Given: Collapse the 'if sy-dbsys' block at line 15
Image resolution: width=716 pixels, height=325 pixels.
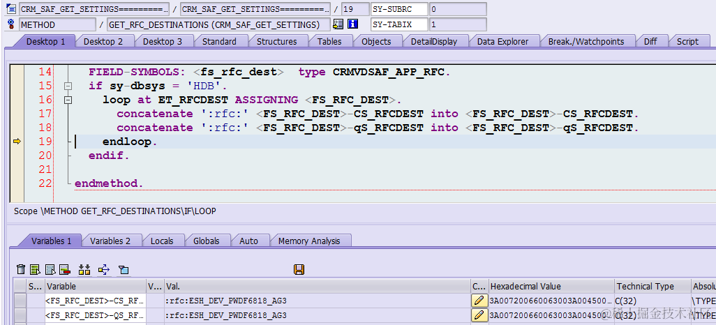Looking at the screenshot, I should tap(68, 86).
